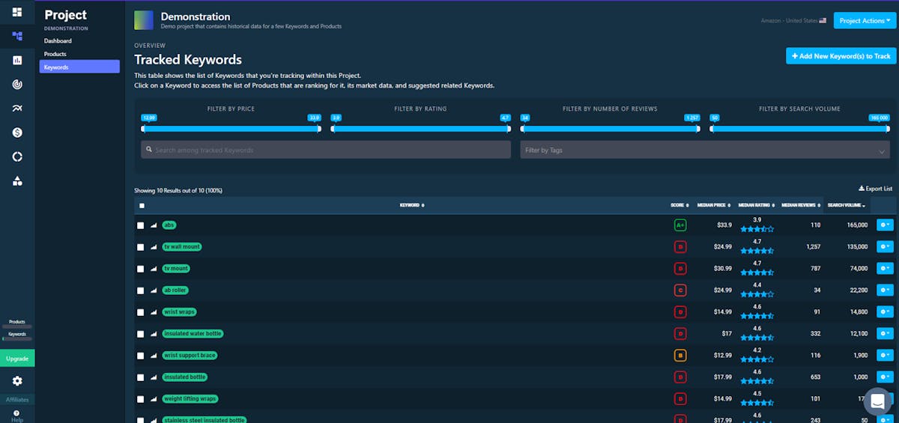Open the bar chart icon in sidebar

click(17, 60)
